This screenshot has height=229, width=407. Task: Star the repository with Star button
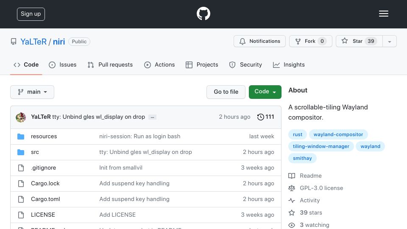tap(359, 41)
